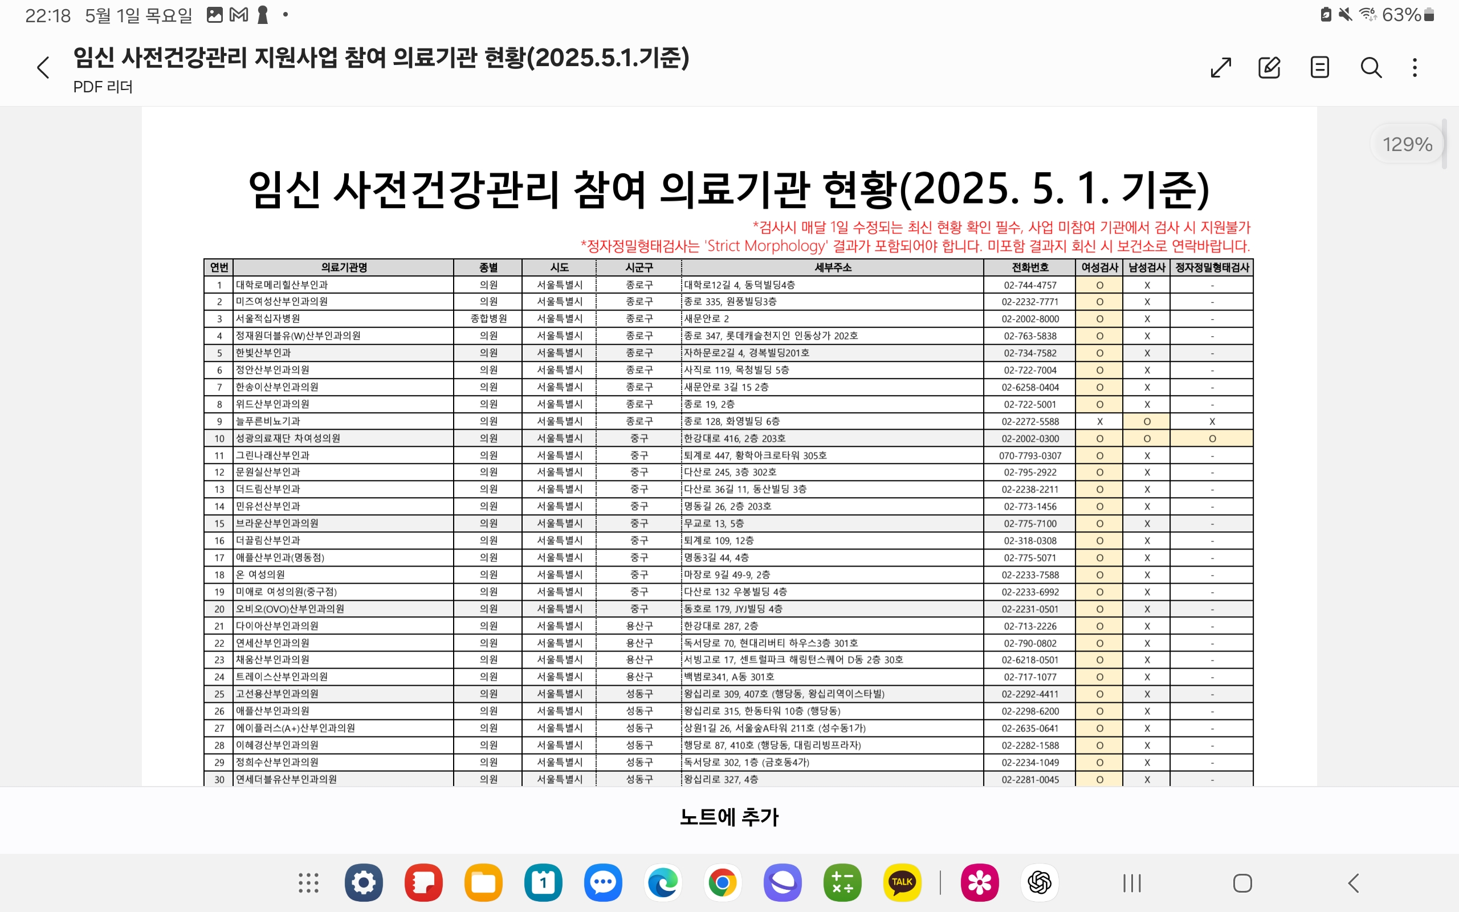Open the three-dot more options menu
1459x912 pixels.
pyautogui.click(x=1415, y=68)
